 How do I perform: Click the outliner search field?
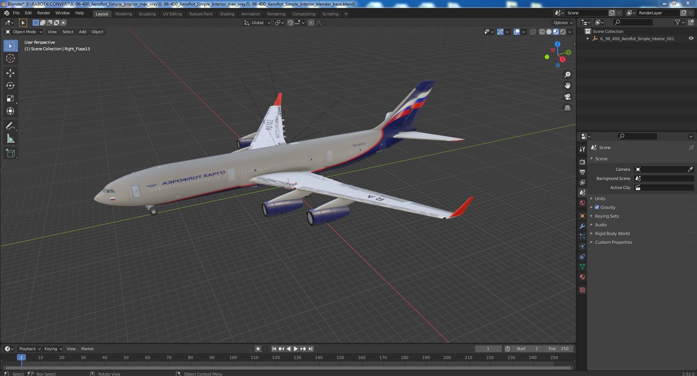(633, 23)
